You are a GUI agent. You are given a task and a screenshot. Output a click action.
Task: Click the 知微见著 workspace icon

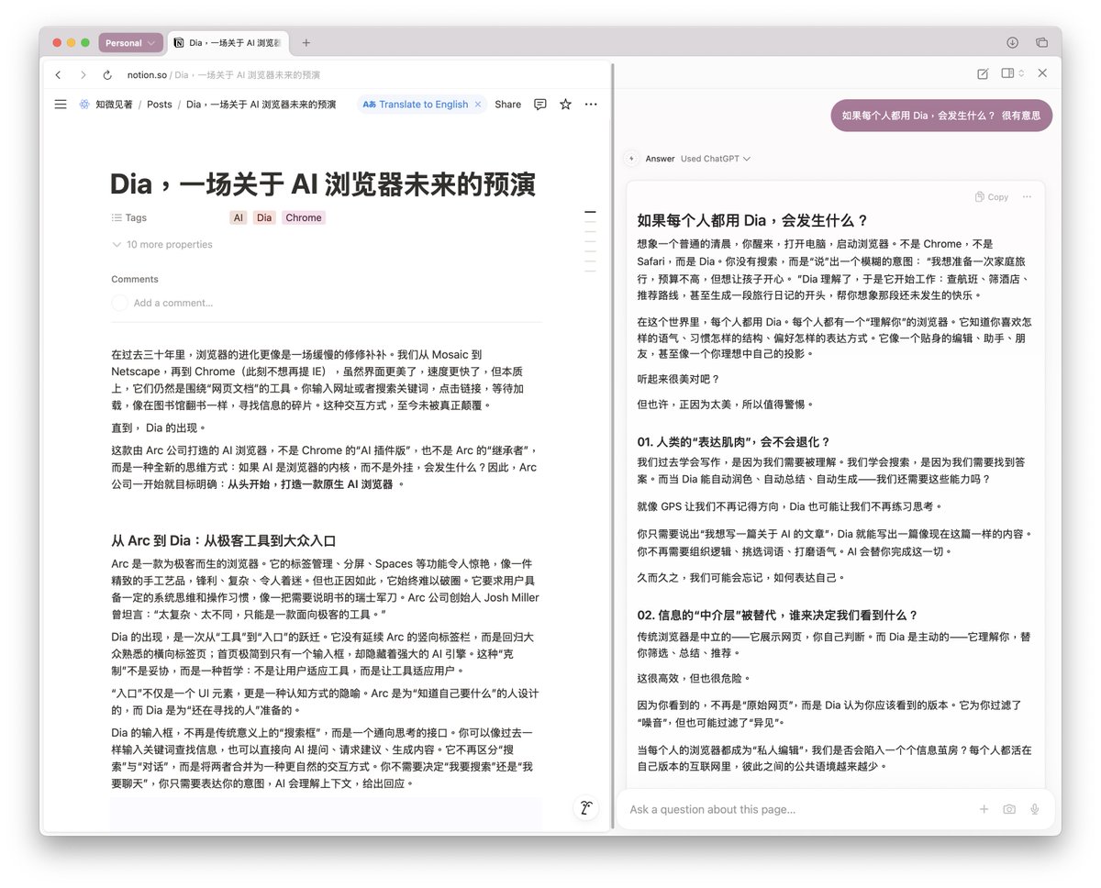84,105
